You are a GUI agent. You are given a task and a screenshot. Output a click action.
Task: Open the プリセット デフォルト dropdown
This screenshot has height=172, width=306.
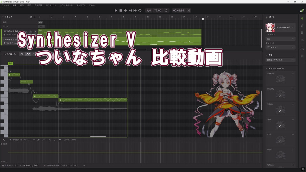point(280,47)
